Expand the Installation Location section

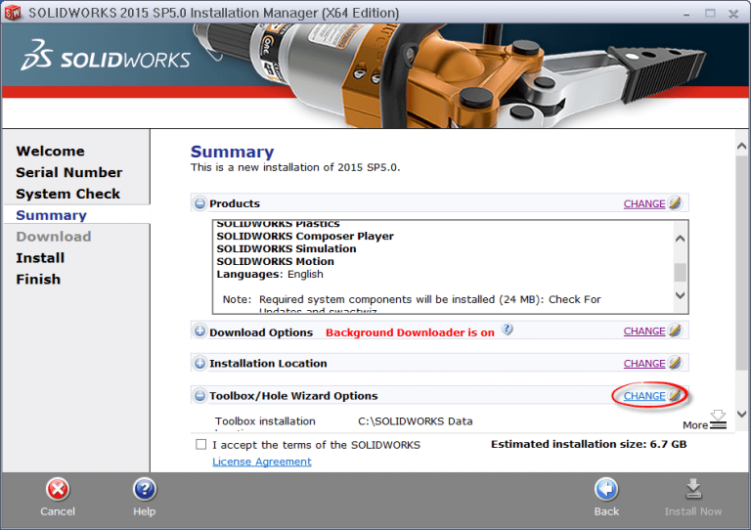click(199, 363)
